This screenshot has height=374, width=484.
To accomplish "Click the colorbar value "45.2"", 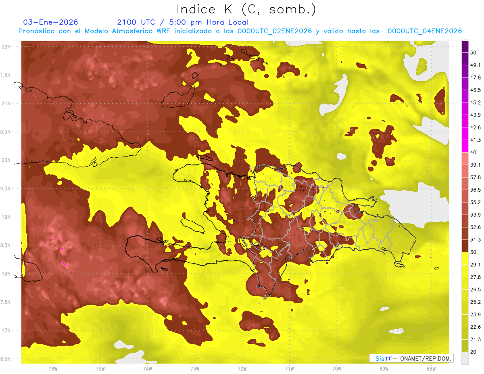I will click(x=475, y=102).
